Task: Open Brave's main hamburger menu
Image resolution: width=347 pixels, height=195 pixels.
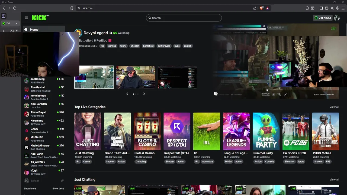Action: tap(343, 8)
